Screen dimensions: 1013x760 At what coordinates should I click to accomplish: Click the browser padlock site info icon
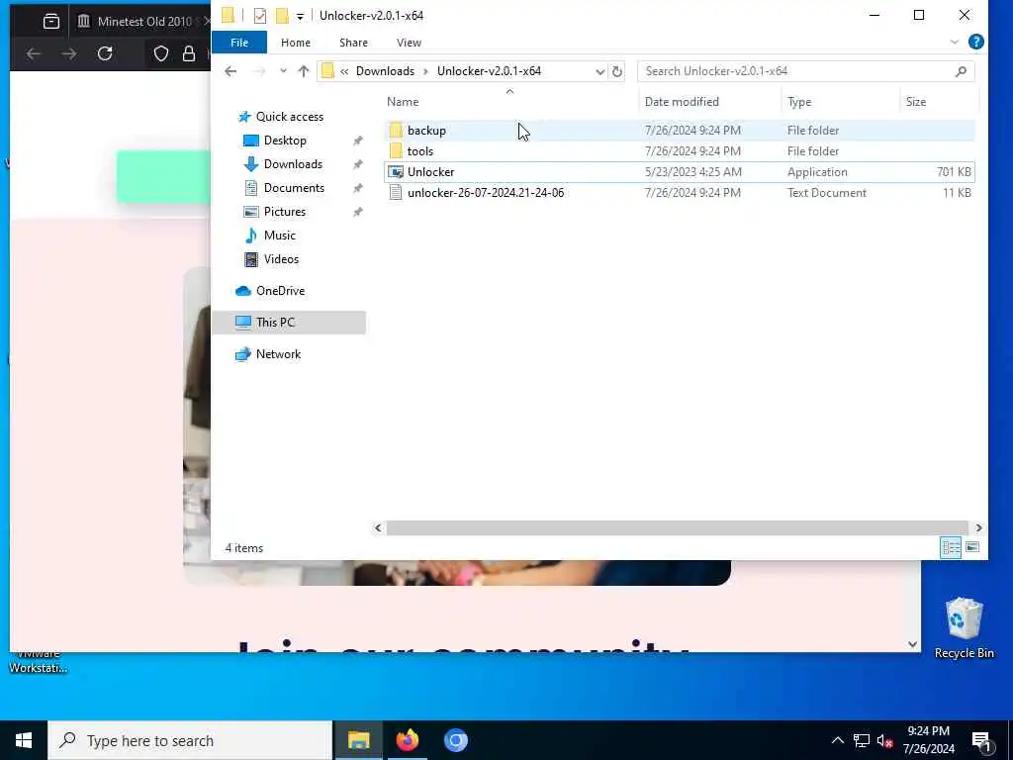[189, 53]
